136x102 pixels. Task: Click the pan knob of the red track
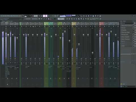coord(102,26)
